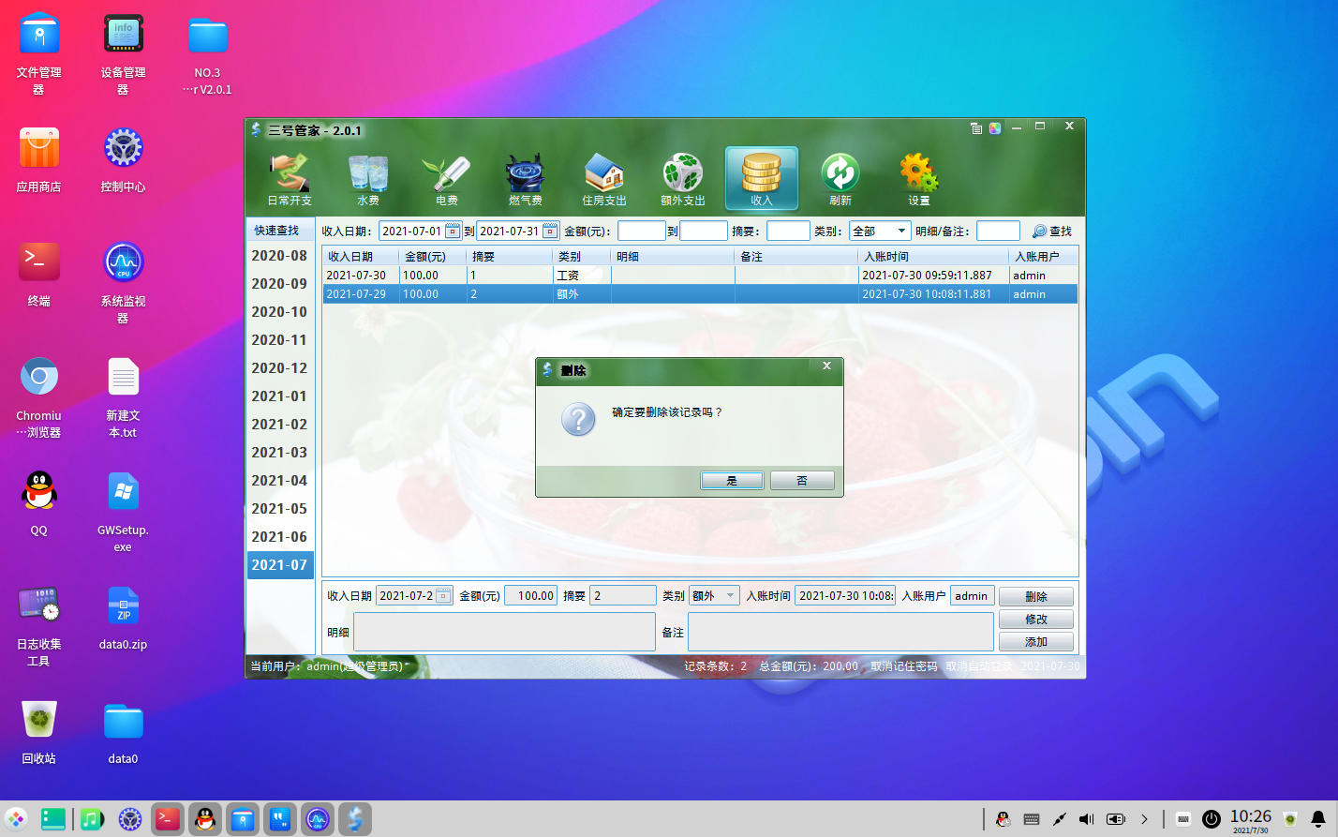Click the 入账时间 column header

tap(933, 257)
